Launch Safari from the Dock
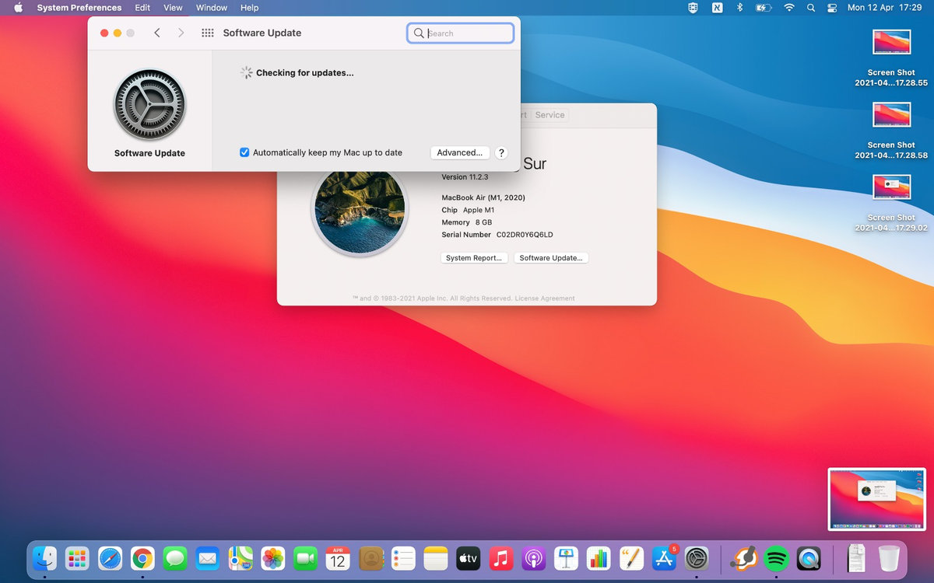 pyautogui.click(x=110, y=558)
